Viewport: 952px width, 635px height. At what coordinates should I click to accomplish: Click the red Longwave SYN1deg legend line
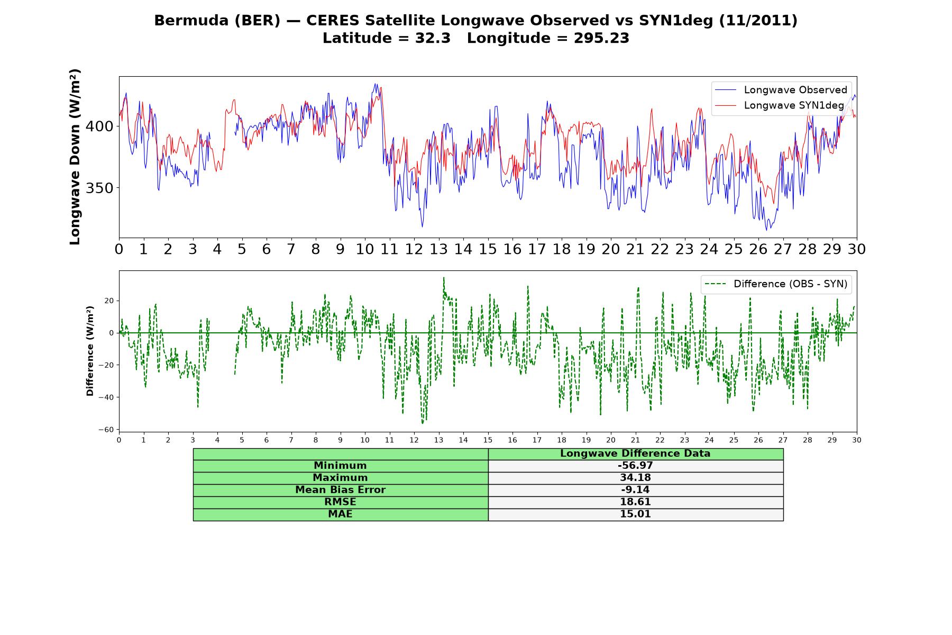[726, 105]
